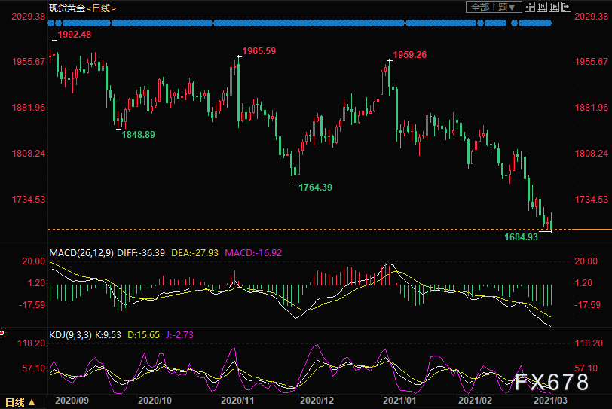This screenshot has height=409, width=612.
Task: Click the KDJ left axis 57.10 label
Action: pos(34,368)
